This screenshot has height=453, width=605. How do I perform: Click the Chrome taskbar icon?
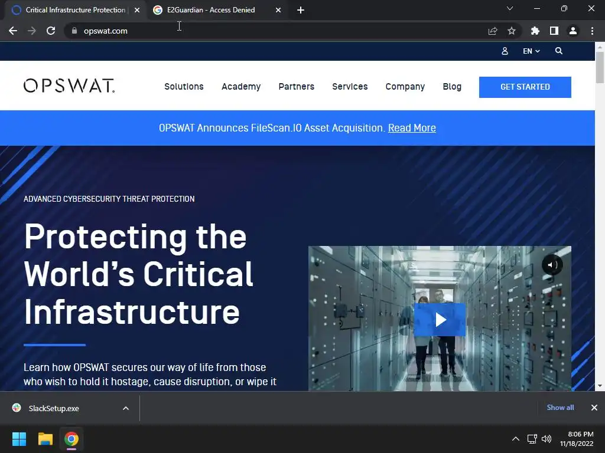(71, 439)
